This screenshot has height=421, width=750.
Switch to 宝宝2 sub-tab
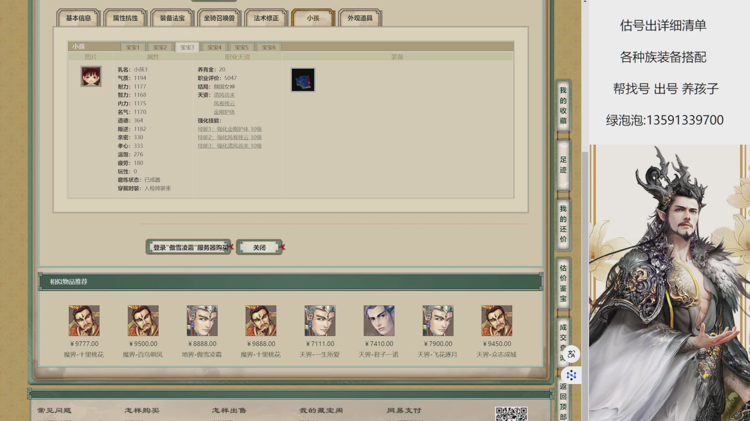tap(160, 47)
